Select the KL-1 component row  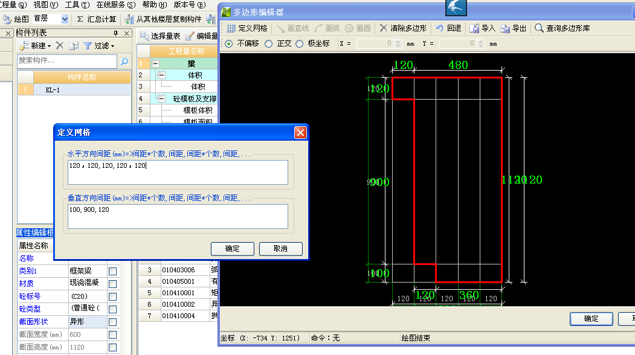coord(74,90)
